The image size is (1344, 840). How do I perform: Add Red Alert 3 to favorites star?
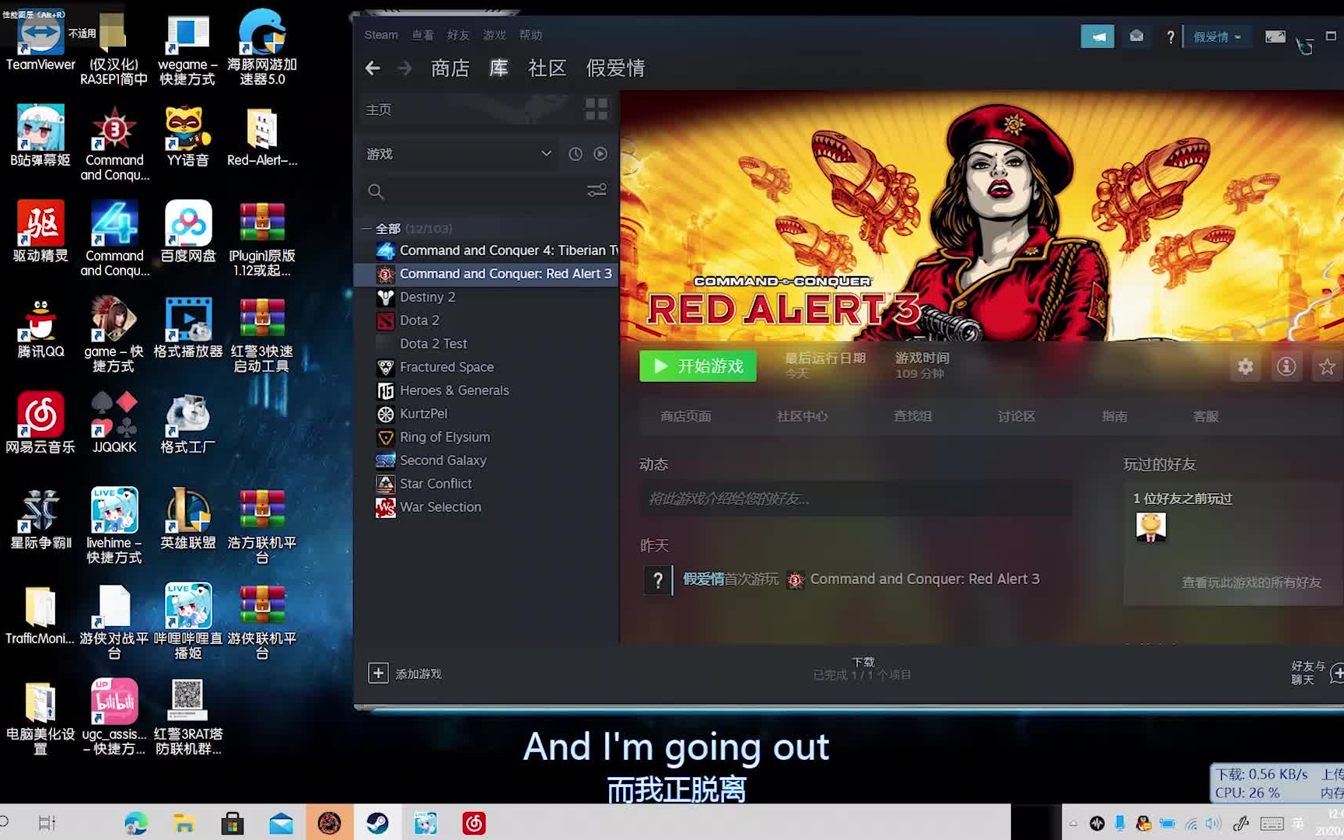(1327, 366)
